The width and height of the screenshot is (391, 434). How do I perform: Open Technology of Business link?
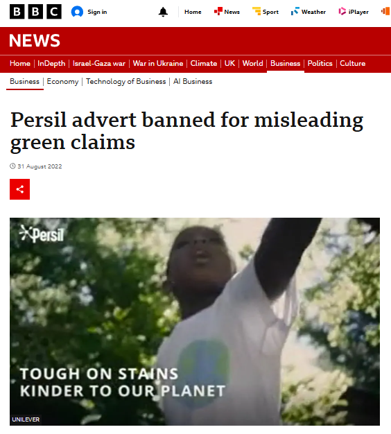(x=126, y=81)
